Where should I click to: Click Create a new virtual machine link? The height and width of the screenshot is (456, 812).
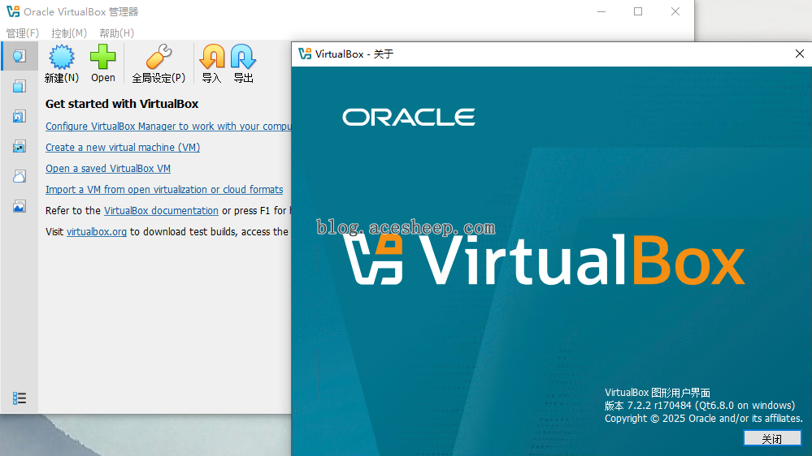(x=123, y=148)
